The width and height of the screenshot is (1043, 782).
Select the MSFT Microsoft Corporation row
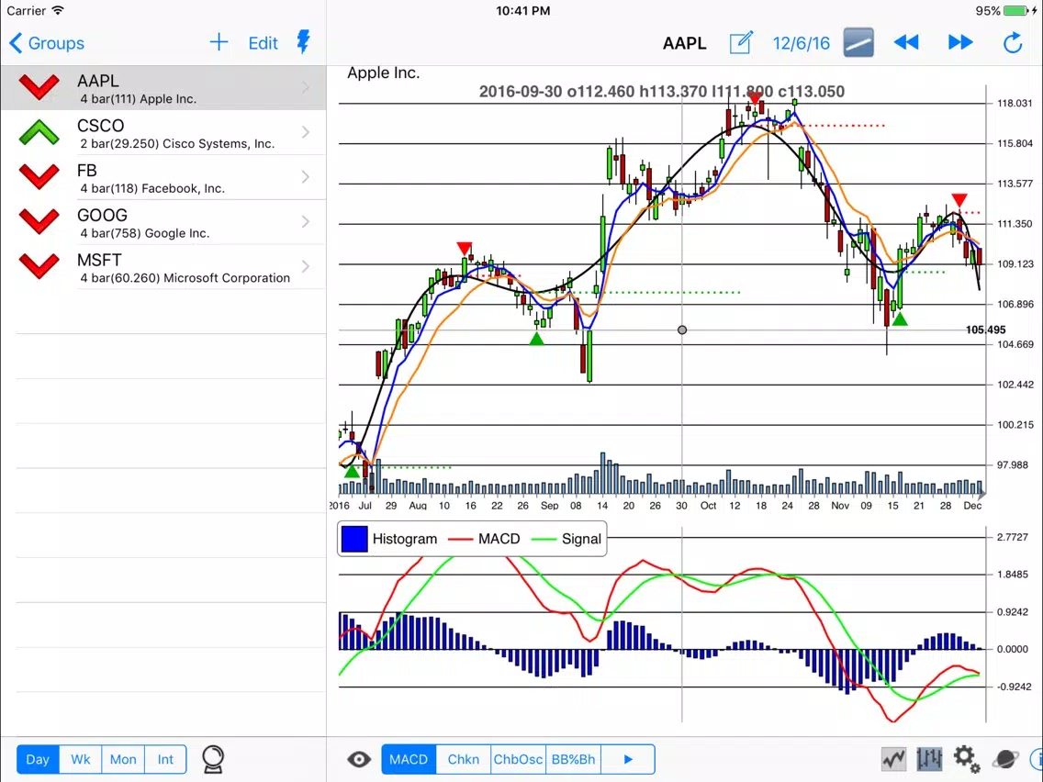[x=163, y=267]
